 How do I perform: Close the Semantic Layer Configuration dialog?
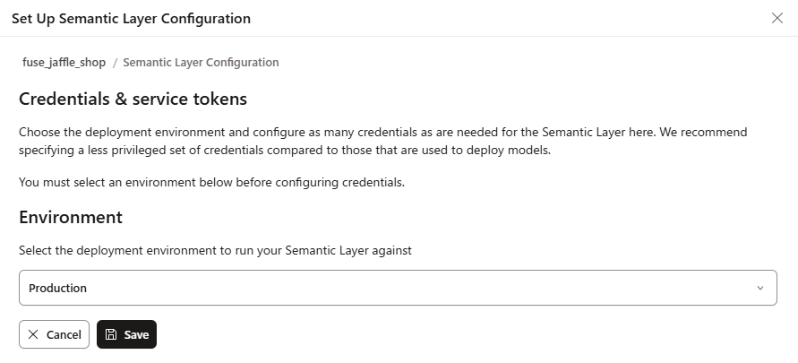tap(777, 18)
